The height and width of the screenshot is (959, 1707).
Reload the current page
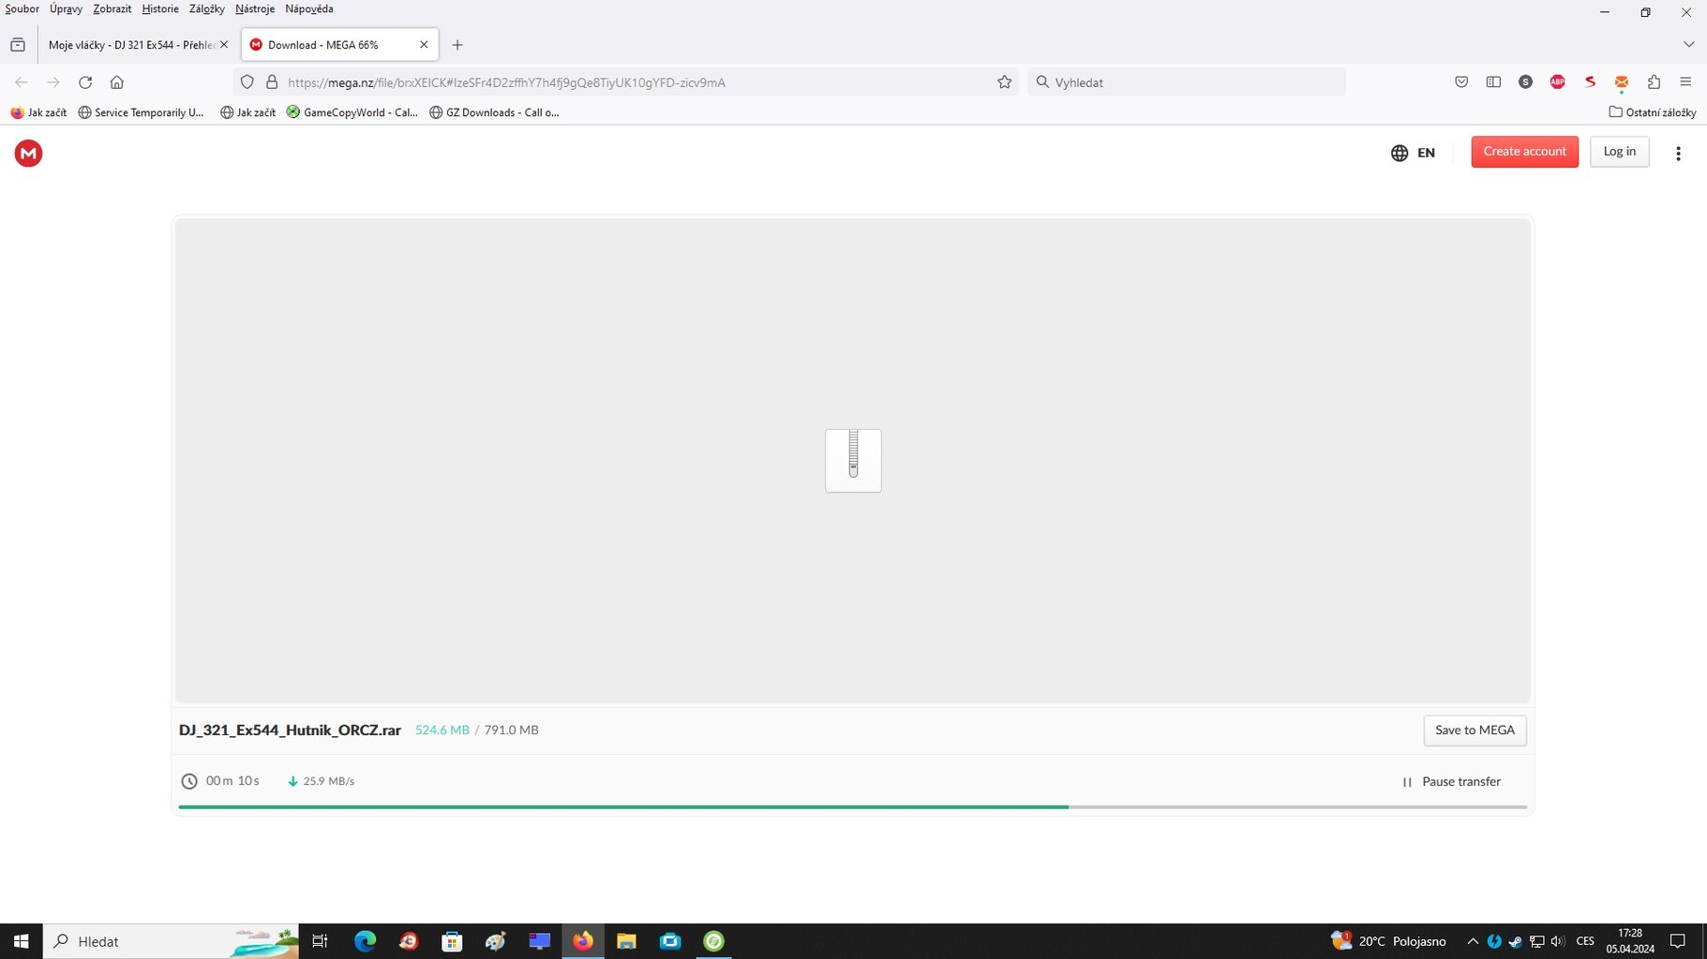point(85,82)
